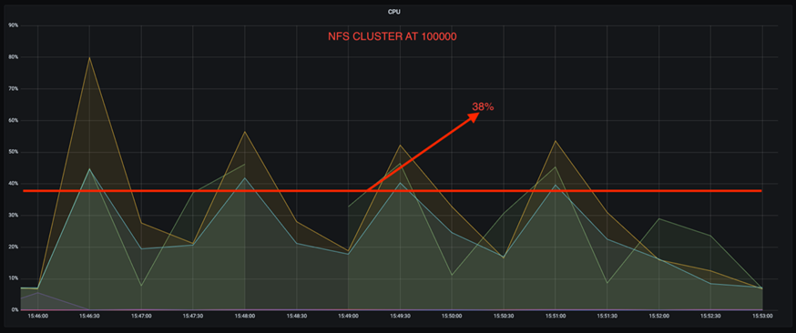
Task: Open the CPU panel title menu
Action: [x=394, y=12]
